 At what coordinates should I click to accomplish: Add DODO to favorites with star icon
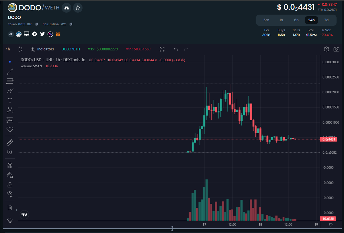pyautogui.click(x=78, y=8)
